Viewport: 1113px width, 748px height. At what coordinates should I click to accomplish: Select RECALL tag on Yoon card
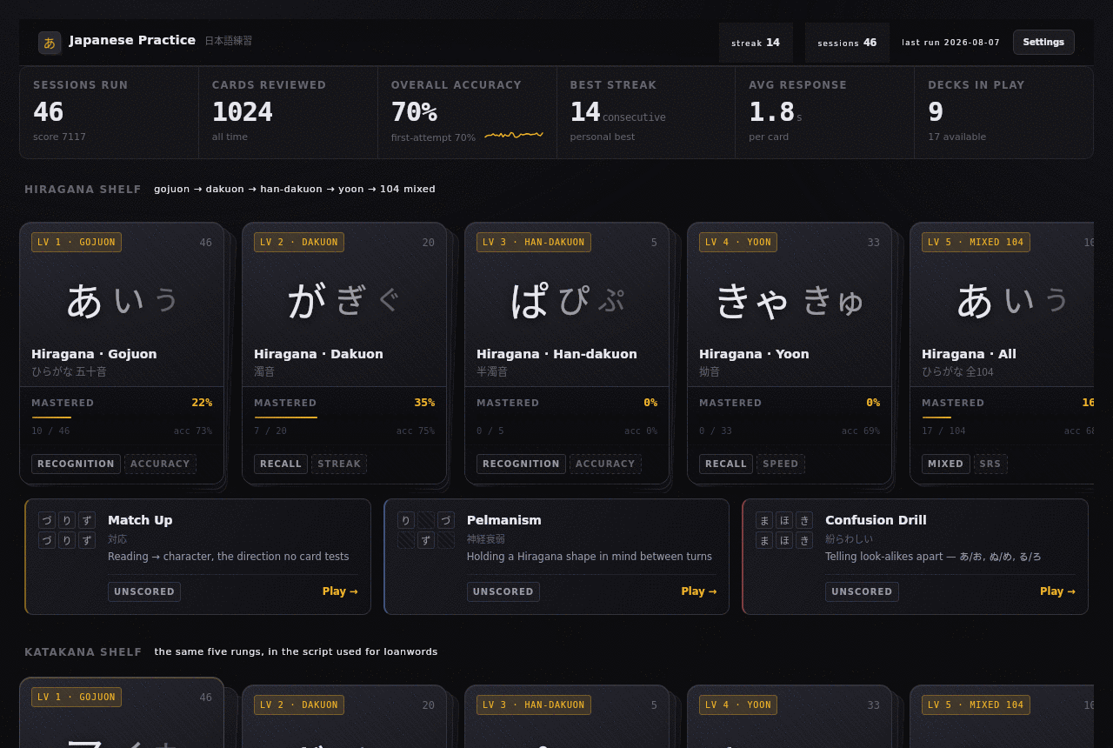pos(726,464)
